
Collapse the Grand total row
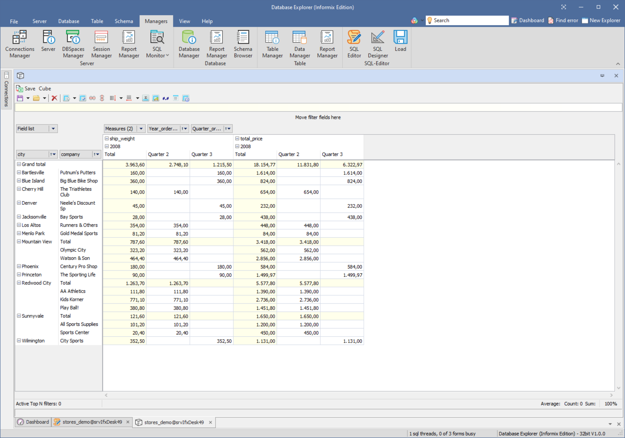[x=19, y=164]
